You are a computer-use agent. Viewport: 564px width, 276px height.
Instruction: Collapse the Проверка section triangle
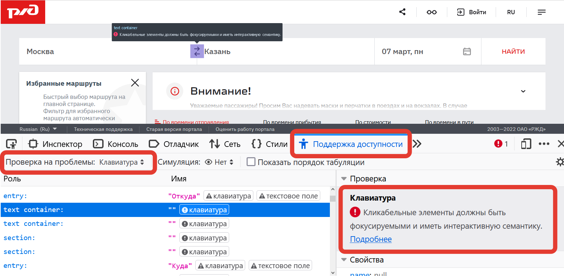344,179
